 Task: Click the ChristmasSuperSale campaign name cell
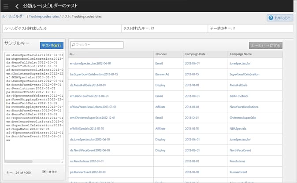click(x=243, y=118)
